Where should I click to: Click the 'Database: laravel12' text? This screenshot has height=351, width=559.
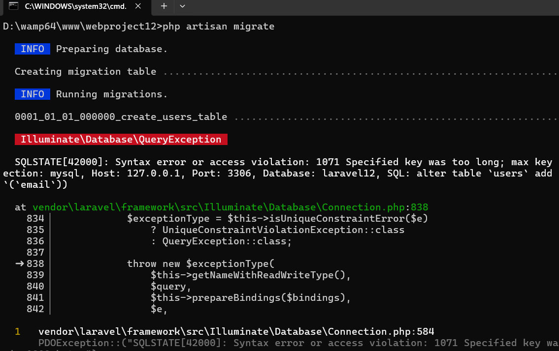[x=319, y=174]
